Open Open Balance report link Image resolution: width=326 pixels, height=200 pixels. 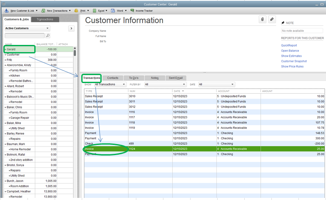(290, 50)
